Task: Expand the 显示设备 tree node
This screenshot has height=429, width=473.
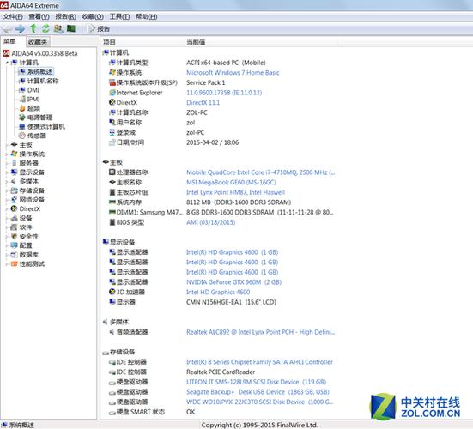Action: click(7, 172)
